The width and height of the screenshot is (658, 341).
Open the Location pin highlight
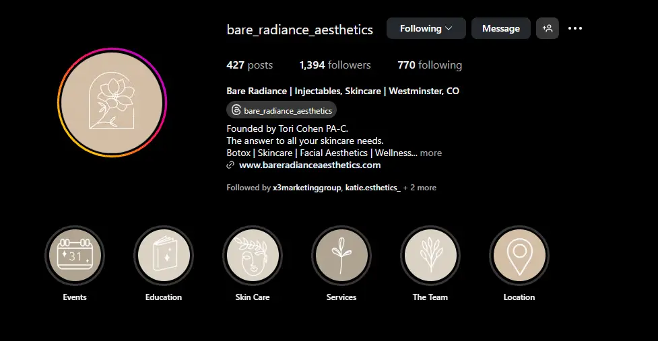tap(519, 256)
